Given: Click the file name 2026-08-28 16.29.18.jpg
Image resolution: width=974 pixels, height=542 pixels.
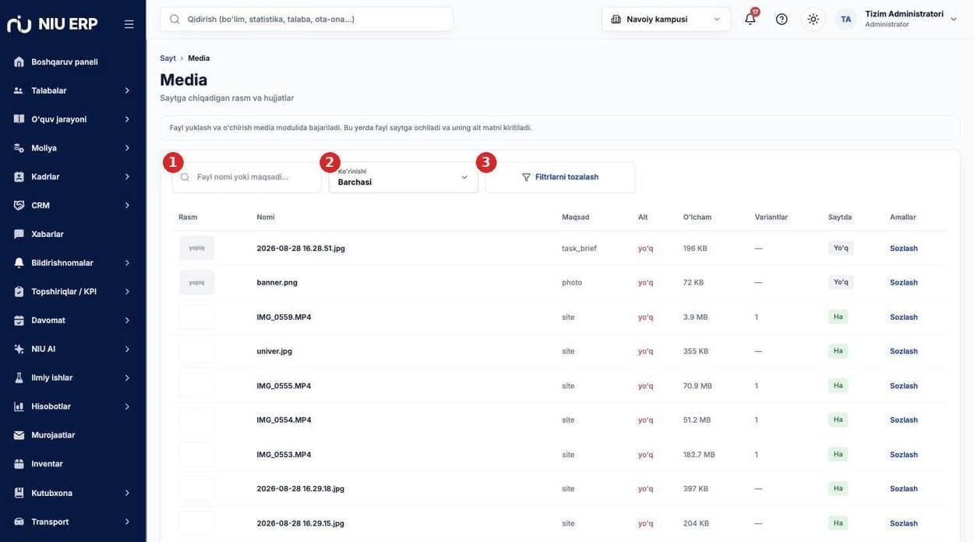Looking at the screenshot, I should click(x=301, y=489).
